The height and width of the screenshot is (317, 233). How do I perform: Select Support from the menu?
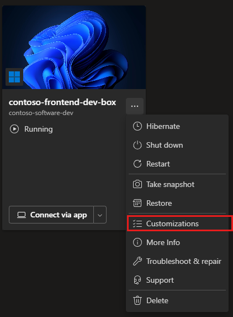(x=177, y=280)
